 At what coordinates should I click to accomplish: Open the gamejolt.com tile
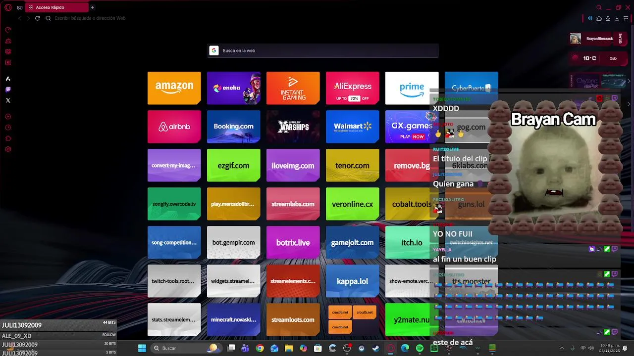tap(353, 242)
